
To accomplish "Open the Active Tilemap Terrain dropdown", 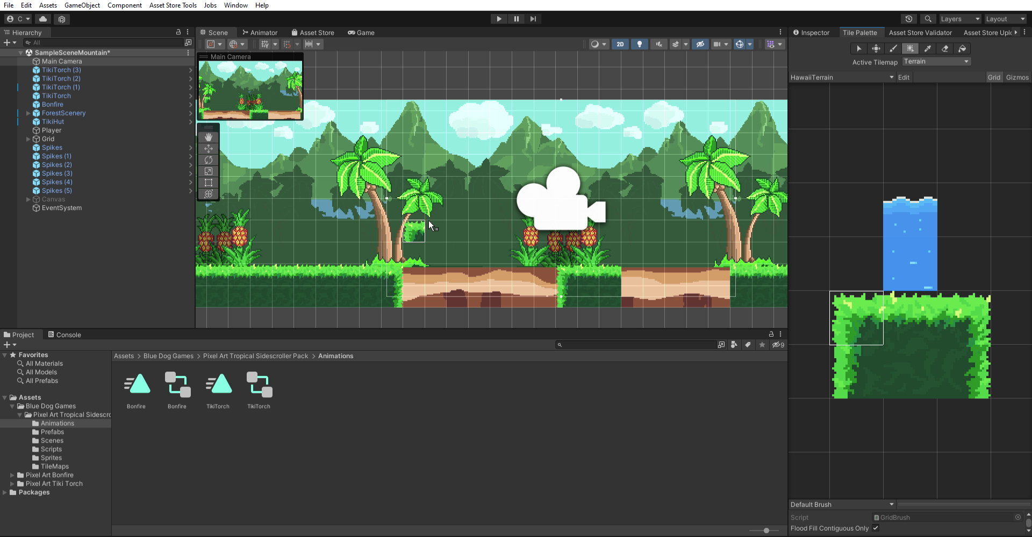I will [936, 62].
